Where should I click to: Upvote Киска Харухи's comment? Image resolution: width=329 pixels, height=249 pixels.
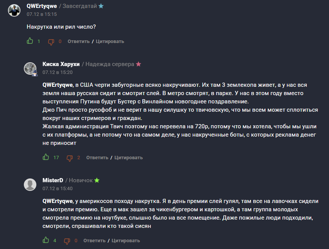46,157
